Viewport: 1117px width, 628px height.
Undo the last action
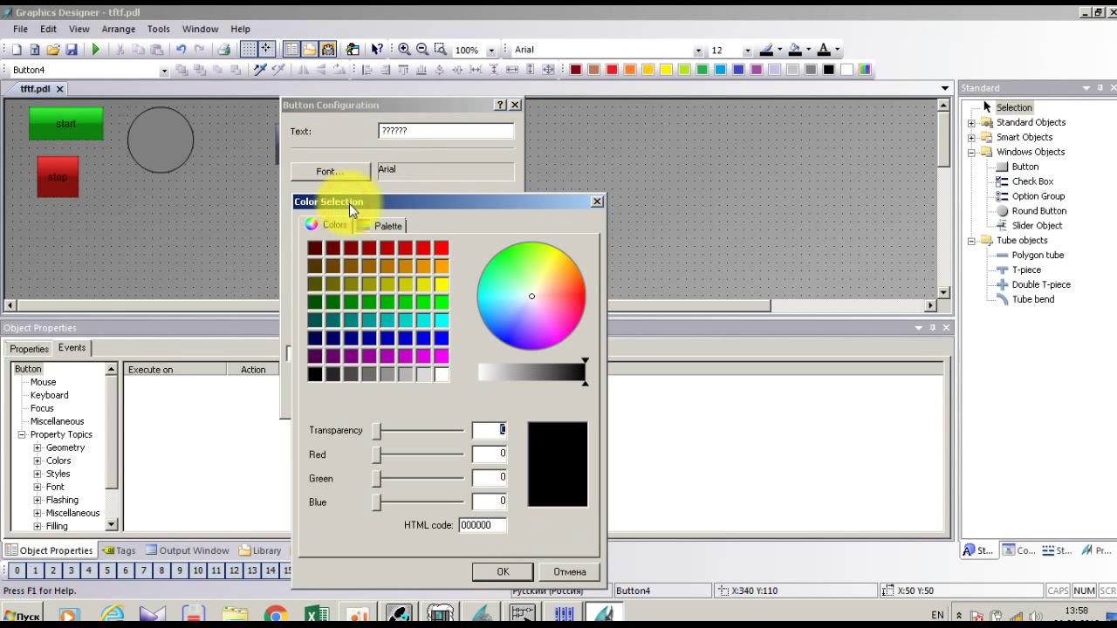coord(181,50)
